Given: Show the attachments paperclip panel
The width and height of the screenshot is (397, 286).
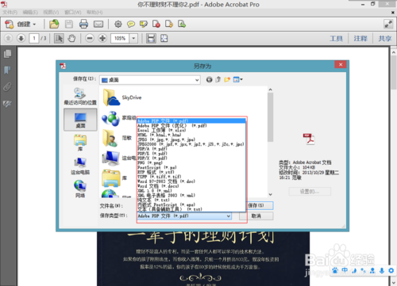Looking at the screenshot, I should (7, 86).
